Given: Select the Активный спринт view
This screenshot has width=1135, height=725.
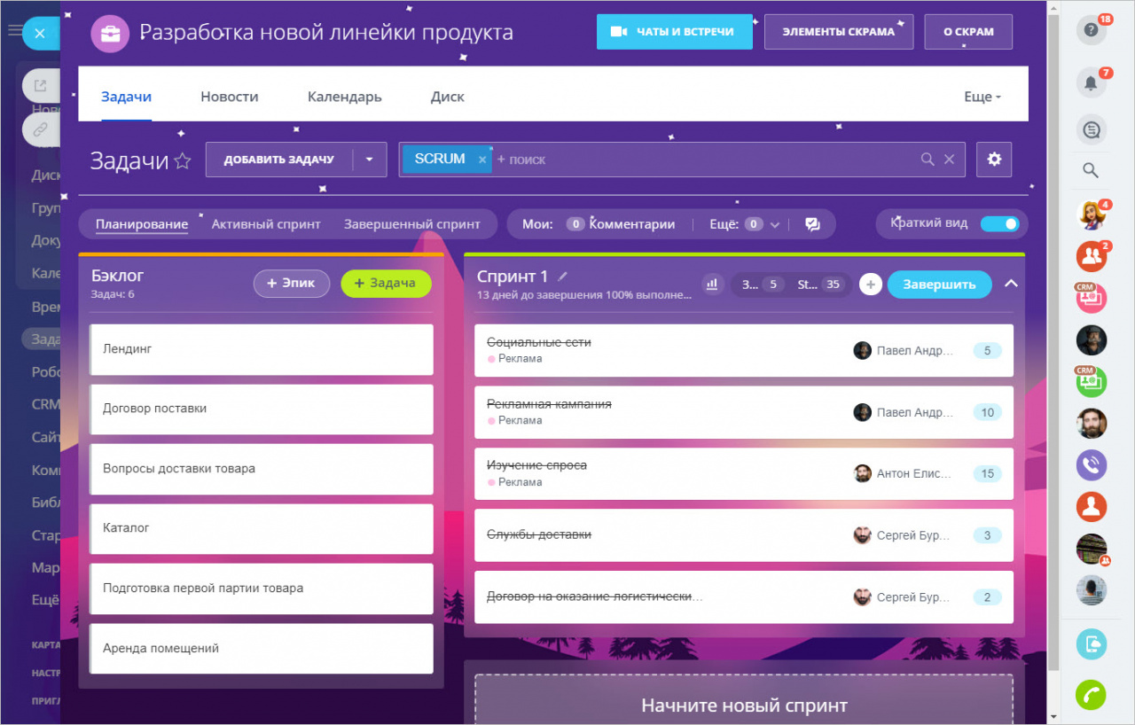Looking at the screenshot, I should (265, 224).
